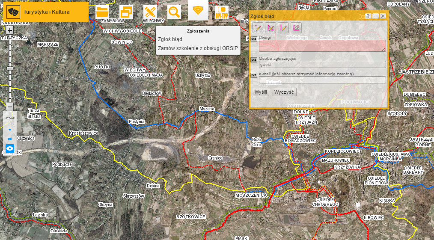Click the Łaziska map label
Viewport: 434px width, 240px height.
40,215
